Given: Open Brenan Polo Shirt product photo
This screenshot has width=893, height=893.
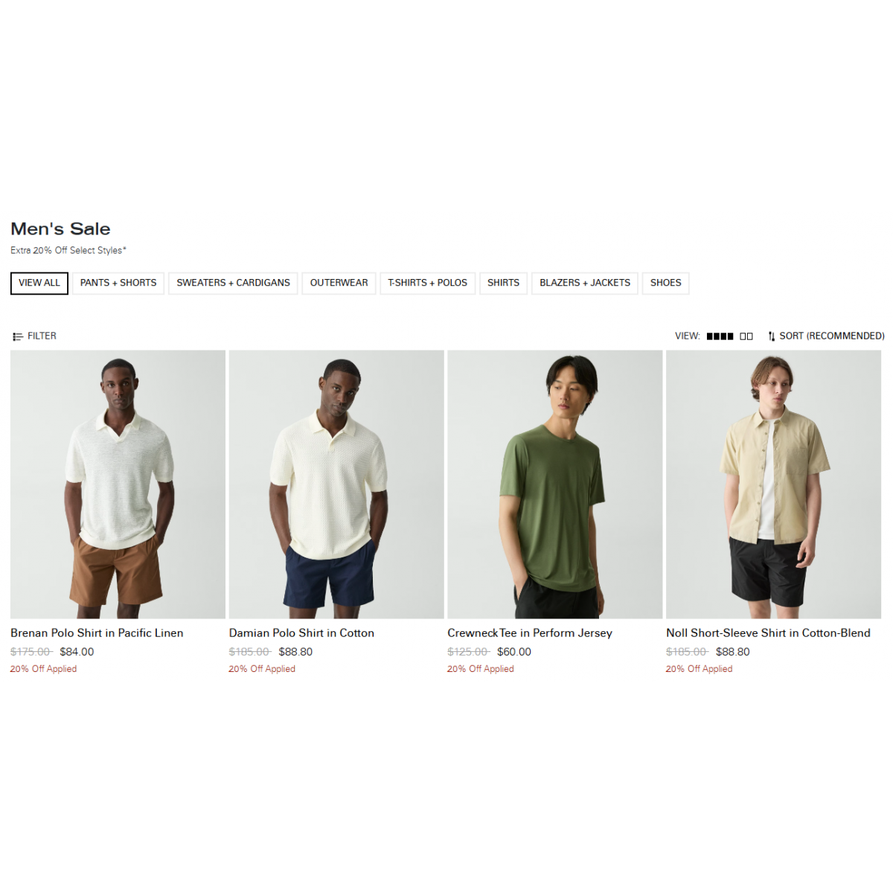Looking at the screenshot, I should (118, 484).
